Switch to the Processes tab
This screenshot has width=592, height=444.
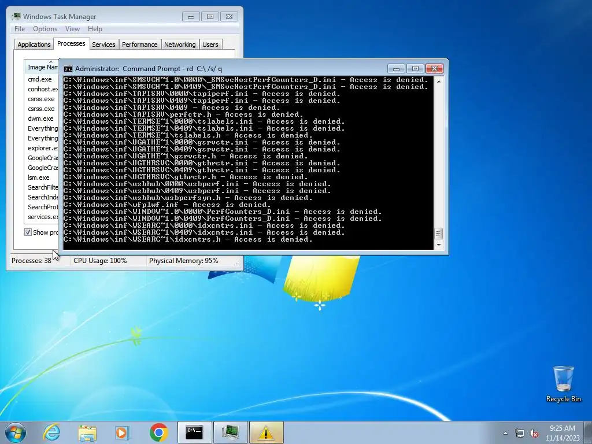[x=71, y=43]
